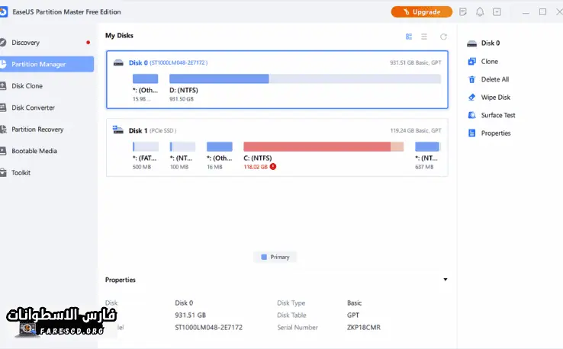Open the Disk Clone section
This screenshot has width=563, height=349.
pos(27,86)
